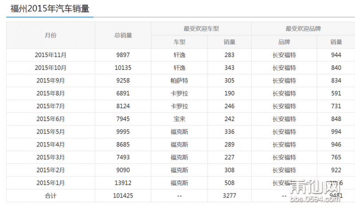
Task: Click total sales value 10135
Action: click(x=123, y=68)
